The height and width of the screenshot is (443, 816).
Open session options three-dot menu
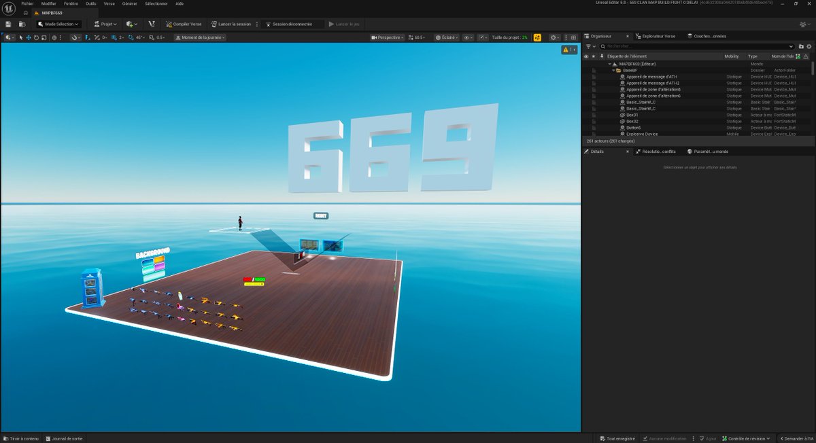pos(256,24)
